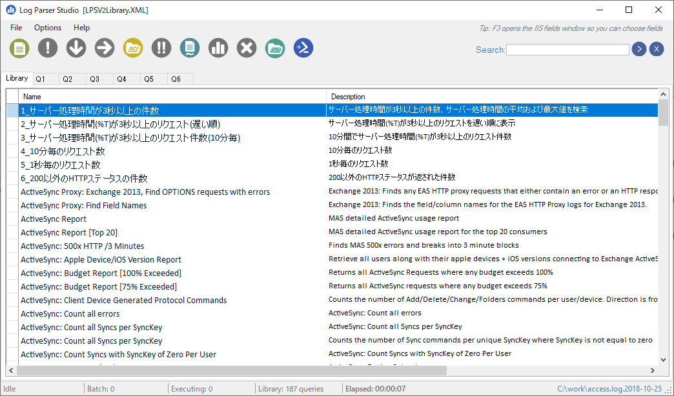Select the row '1_サーバー処理時間が3秒以上の件数'

coord(332,110)
